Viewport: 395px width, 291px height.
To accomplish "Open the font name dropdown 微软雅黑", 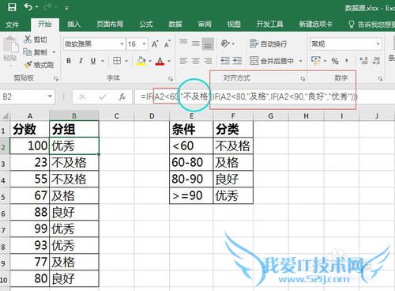I will click(x=122, y=44).
